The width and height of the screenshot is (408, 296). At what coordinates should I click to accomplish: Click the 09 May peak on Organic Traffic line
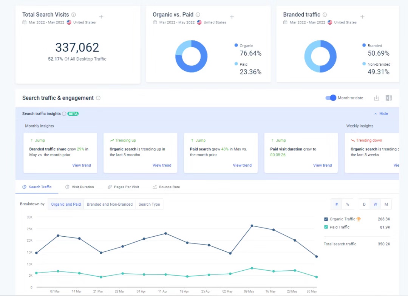click(x=252, y=226)
